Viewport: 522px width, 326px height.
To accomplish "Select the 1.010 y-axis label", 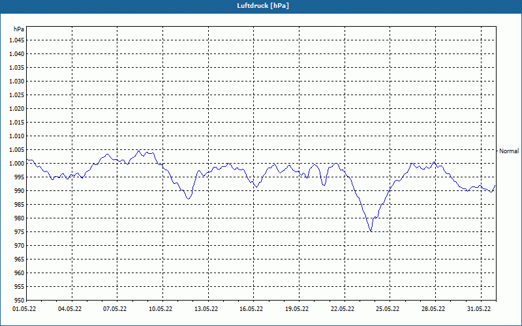I will tap(17, 136).
